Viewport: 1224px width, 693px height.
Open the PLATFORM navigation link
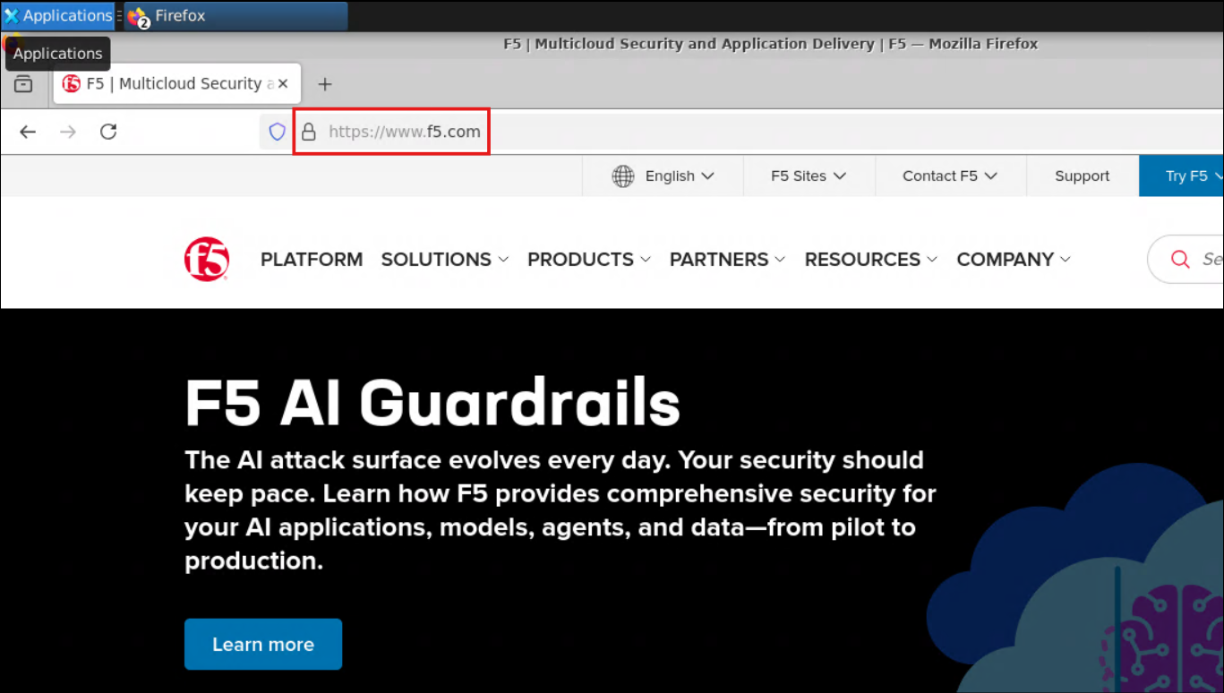click(312, 260)
